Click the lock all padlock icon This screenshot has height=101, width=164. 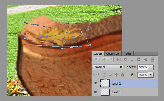(x=123, y=75)
